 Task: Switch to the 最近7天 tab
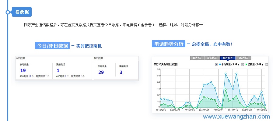(197, 58)
